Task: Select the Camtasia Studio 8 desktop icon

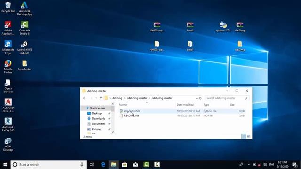Action: pos(24,28)
